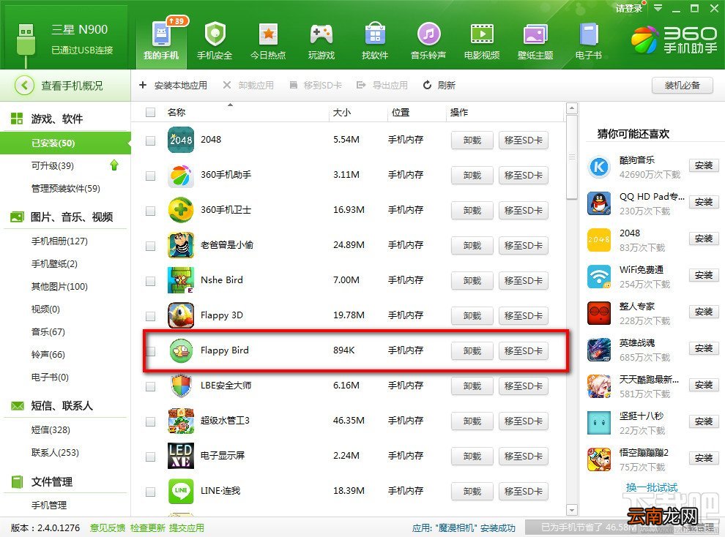The image size is (725, 537).
Task: Open the menu dropdown arrow in title bar
Action: [658, 8]
